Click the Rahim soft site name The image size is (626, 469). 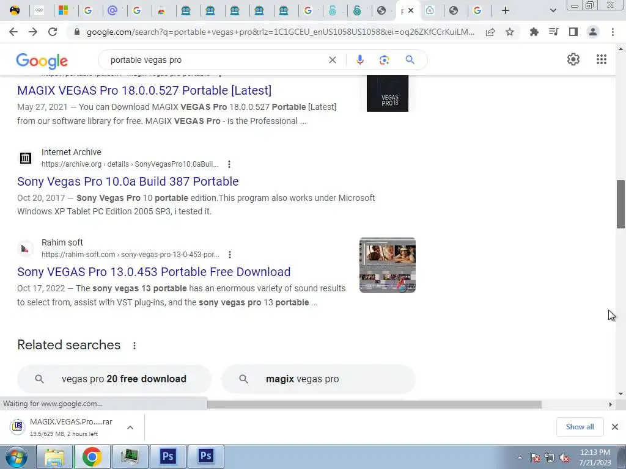click(x=62, y=242)
